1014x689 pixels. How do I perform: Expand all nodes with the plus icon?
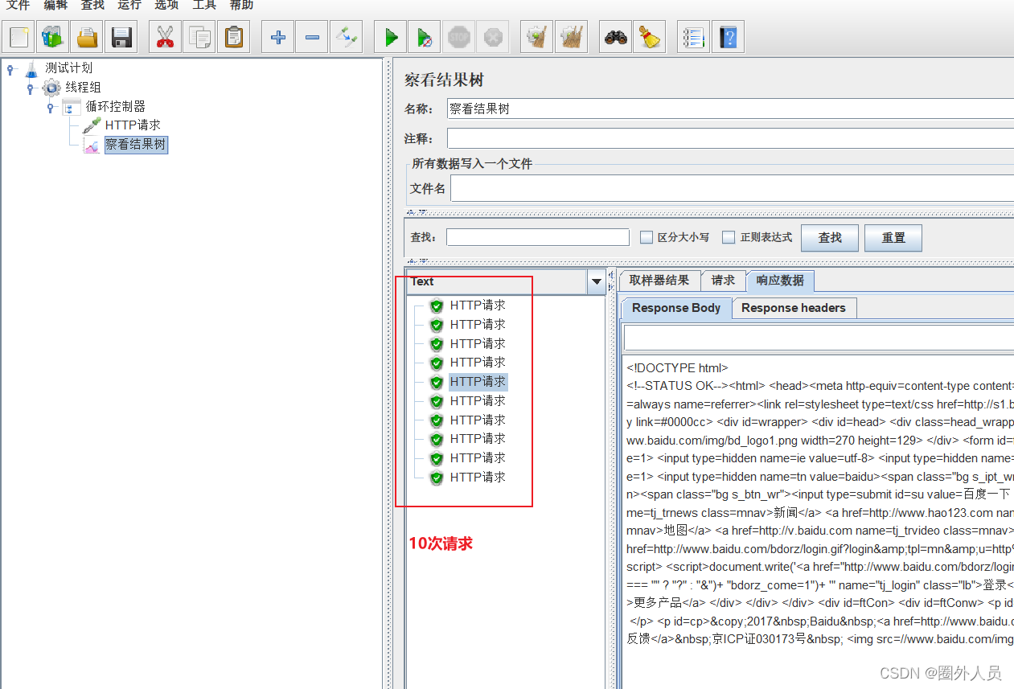point(278,37)
